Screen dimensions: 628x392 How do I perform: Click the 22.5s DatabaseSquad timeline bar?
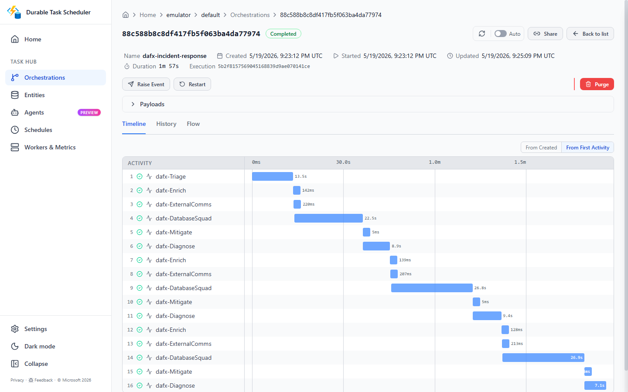[328, 218]
